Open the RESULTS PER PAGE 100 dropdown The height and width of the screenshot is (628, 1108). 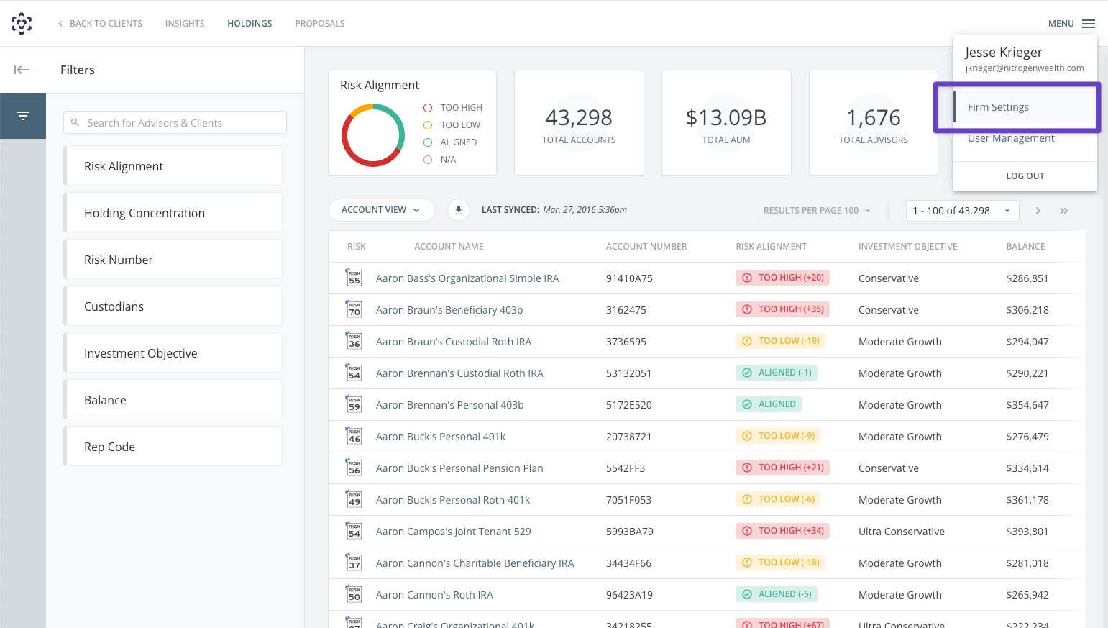(x=816, y=210)
